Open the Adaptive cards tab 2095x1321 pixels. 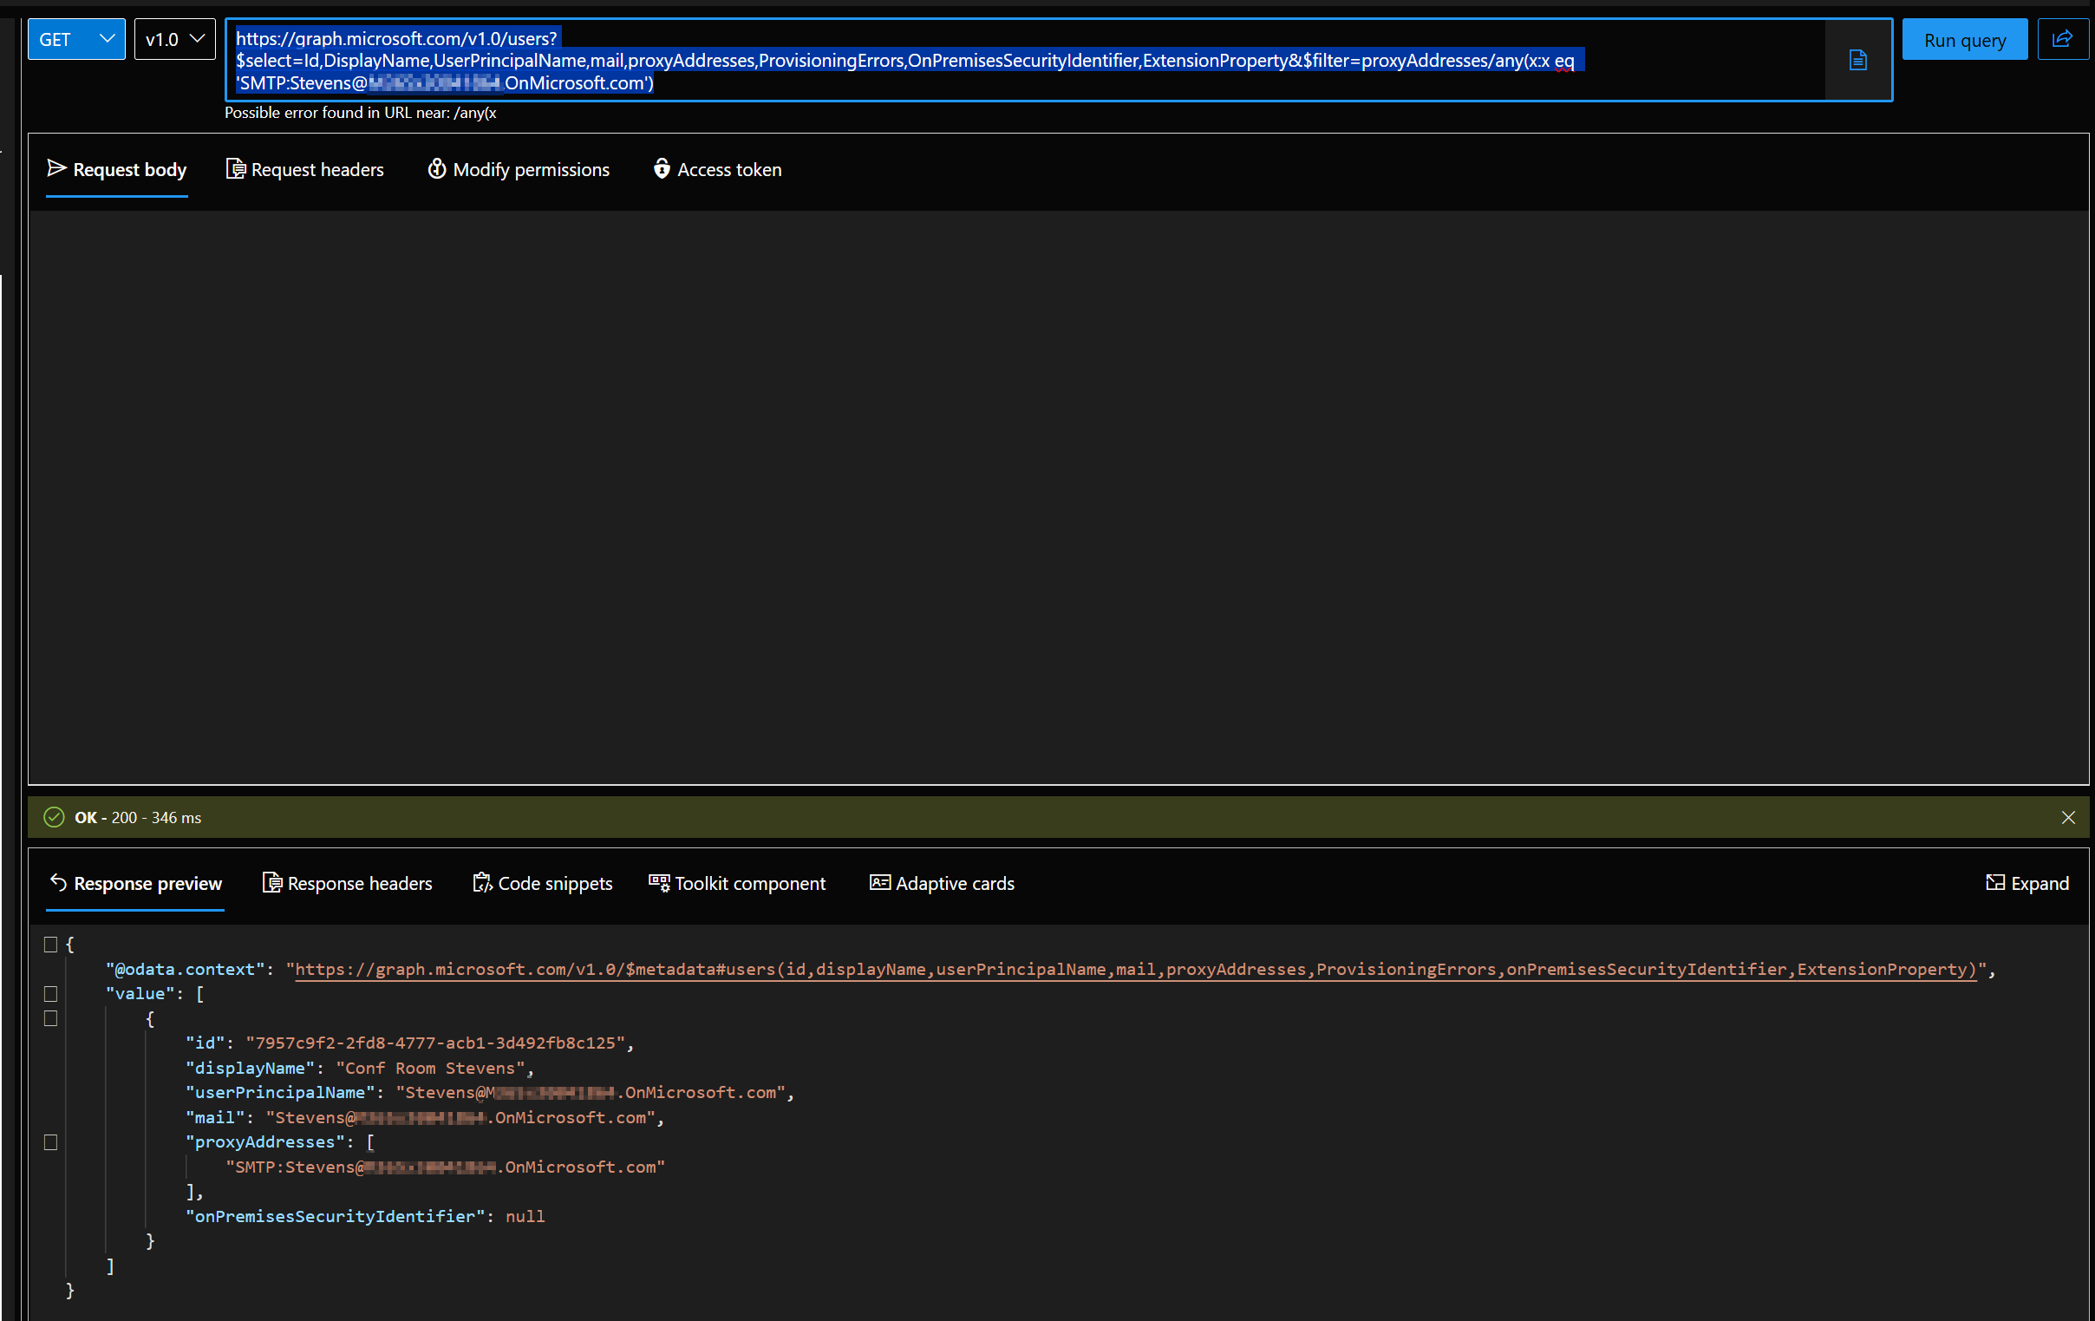click(943, 884)
